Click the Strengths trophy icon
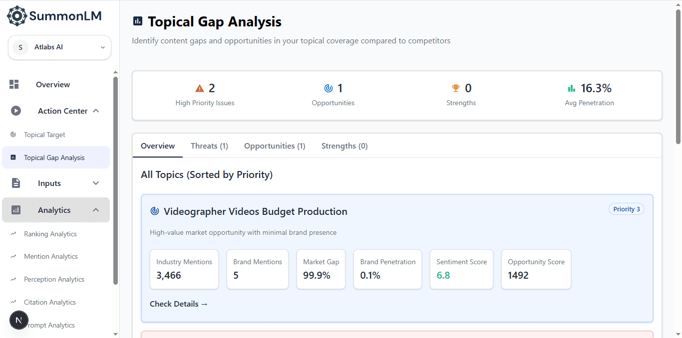682x338 pixels. click(455, 88)
